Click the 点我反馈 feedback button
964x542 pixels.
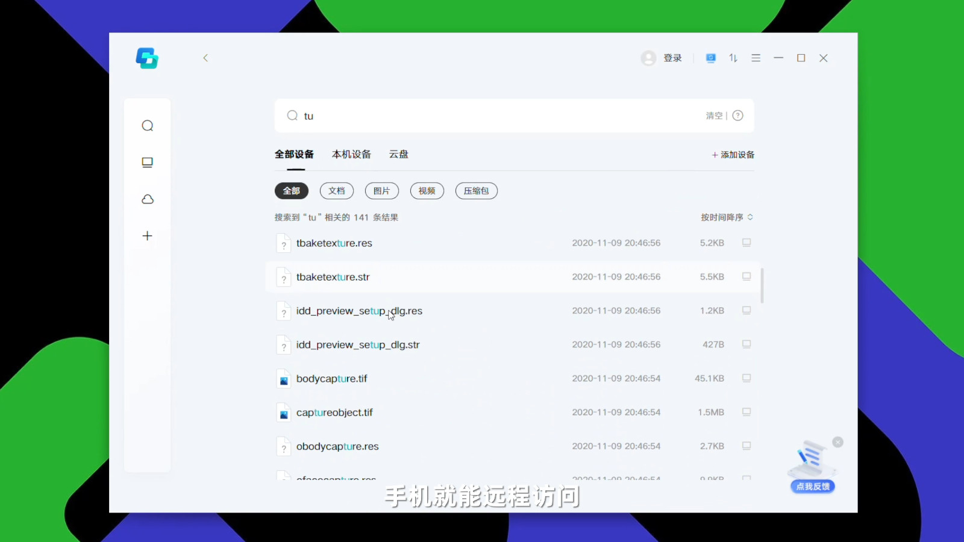813,487
